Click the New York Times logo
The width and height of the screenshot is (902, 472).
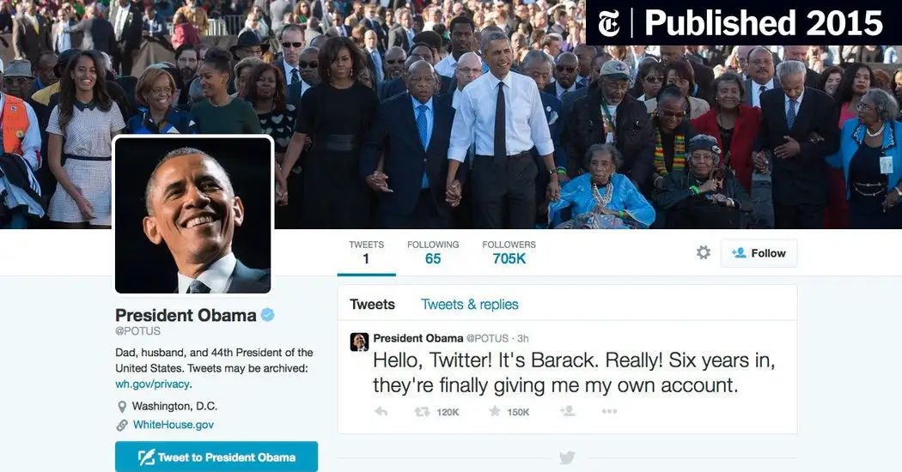click(x=609, y=23)
